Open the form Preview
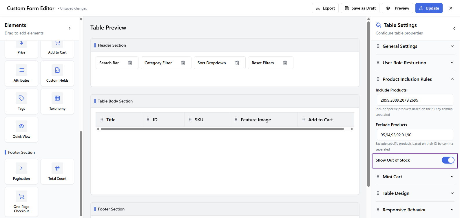460x218 pixels. (397, 8)
